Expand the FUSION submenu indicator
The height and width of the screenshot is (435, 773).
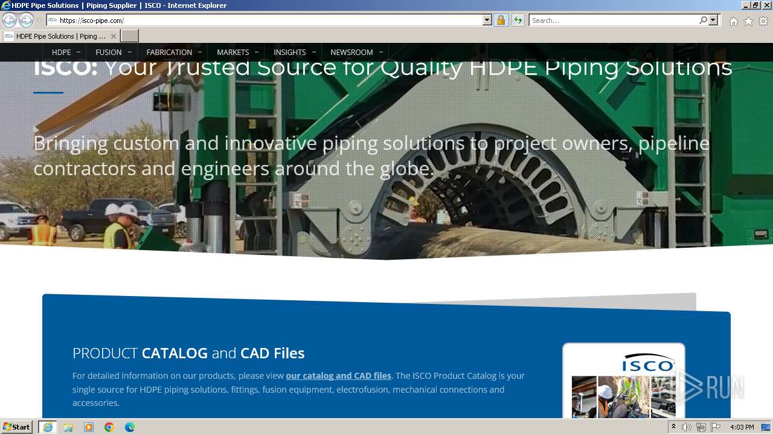point(130,52)
